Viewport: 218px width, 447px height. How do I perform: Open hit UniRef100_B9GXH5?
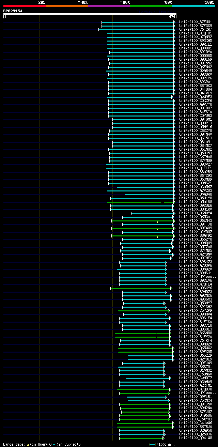(196, 41)
